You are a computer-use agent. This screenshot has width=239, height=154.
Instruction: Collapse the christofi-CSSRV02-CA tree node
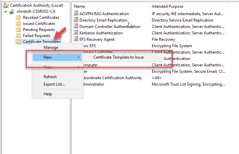coord(5,11)
